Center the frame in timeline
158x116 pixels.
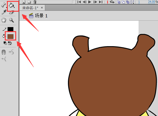point(107,2)
